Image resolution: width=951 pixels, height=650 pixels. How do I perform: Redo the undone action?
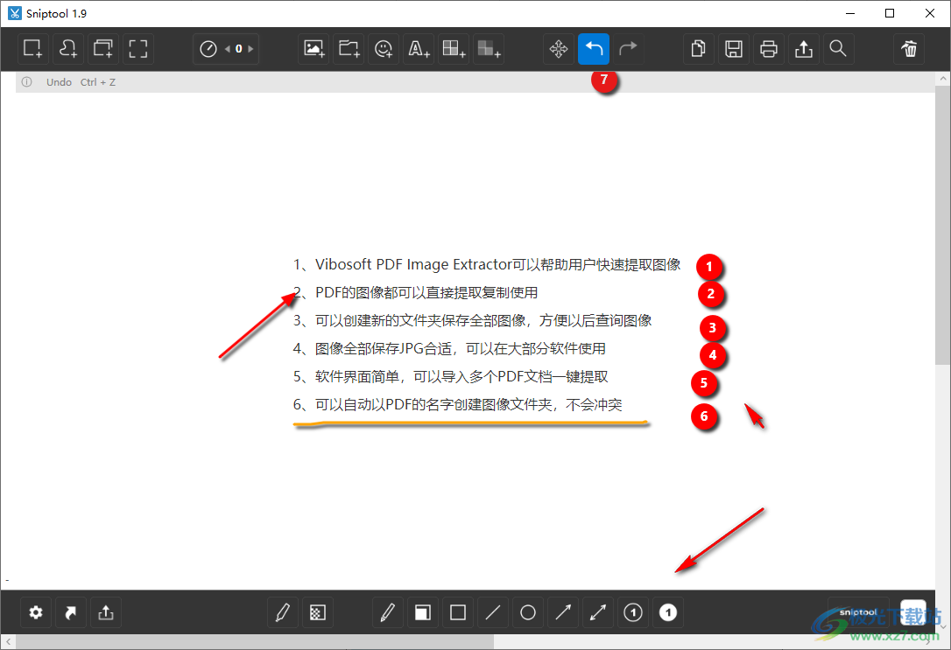point(629,48)
